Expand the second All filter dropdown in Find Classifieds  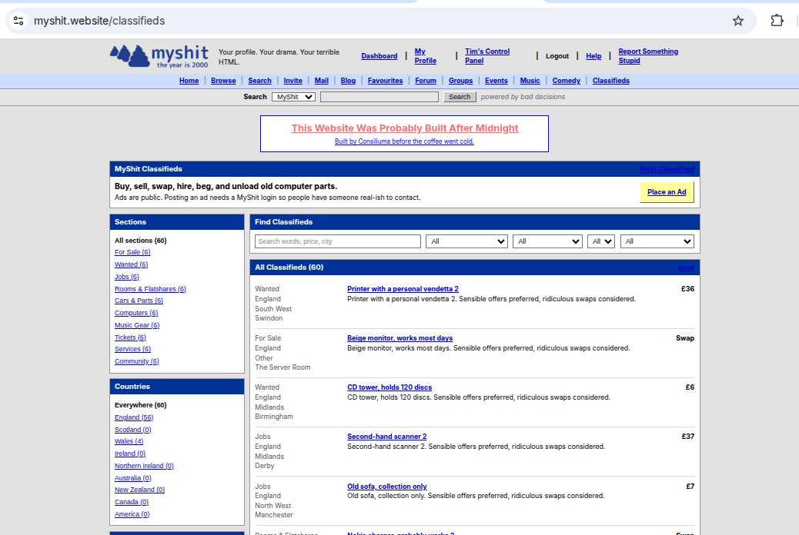click(x=548, y=241)
